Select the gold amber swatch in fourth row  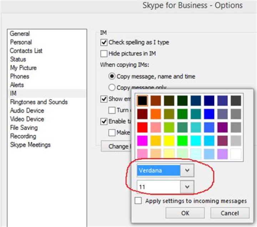tap(156, 140)
